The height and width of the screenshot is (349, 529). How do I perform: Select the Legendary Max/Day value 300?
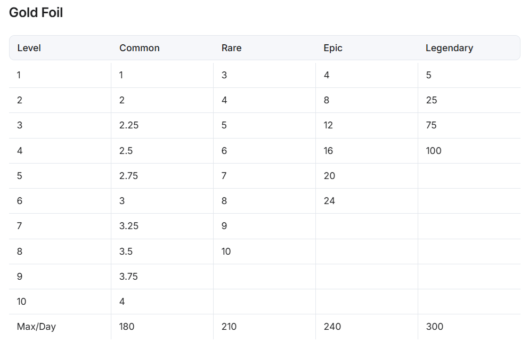coord(435,327)
